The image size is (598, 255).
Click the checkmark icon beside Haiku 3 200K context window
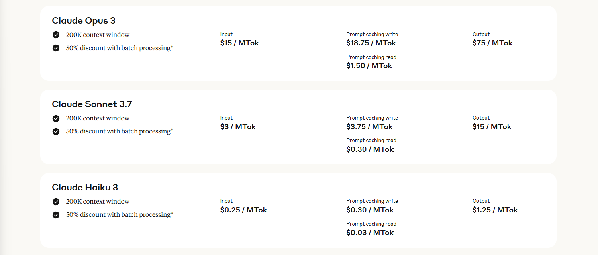(x=56, y=202)
